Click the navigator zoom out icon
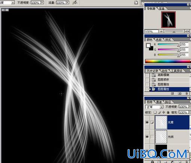The width and height of the screenshot is (191, 163). coord(161,31)
